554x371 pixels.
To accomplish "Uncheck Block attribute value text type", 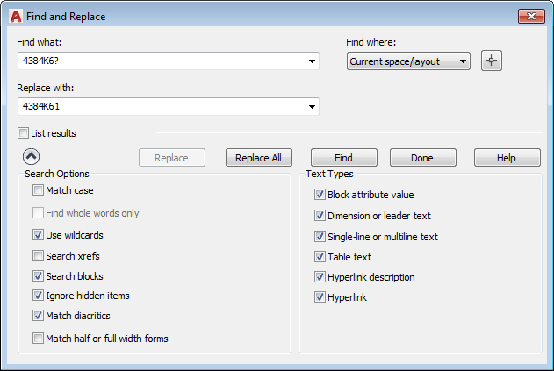I will pyautogui.click(x=320, y=195).
